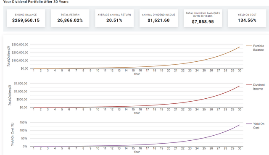Click the 150% axis label on yield chart
The image size is (269, 155).
click(24, 122)
